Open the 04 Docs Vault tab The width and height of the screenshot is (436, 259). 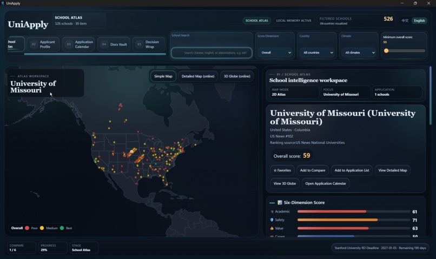[x=114, y=44]
